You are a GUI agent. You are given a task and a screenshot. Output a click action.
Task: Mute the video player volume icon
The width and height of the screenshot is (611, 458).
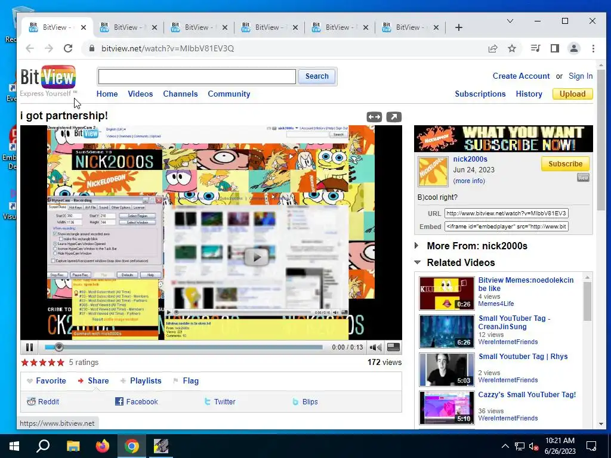(x=375, y=347)
